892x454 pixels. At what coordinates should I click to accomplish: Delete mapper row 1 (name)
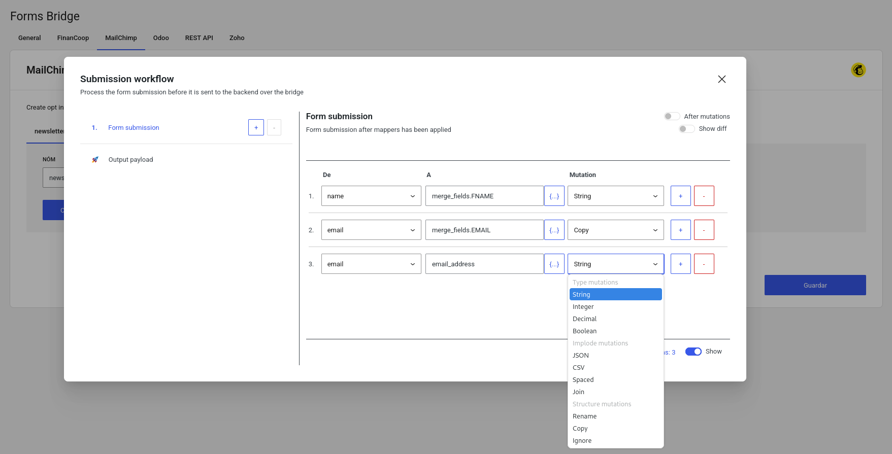[704, 196]
